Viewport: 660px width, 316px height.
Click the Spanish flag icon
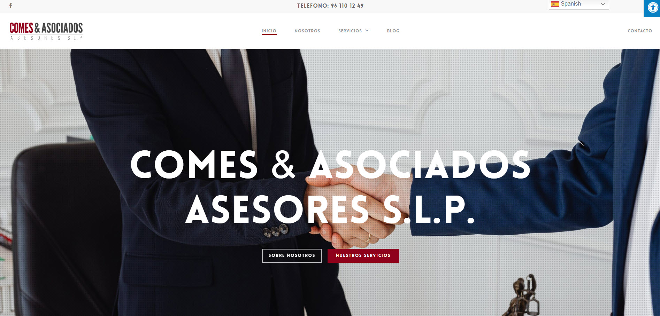[555, 4]
